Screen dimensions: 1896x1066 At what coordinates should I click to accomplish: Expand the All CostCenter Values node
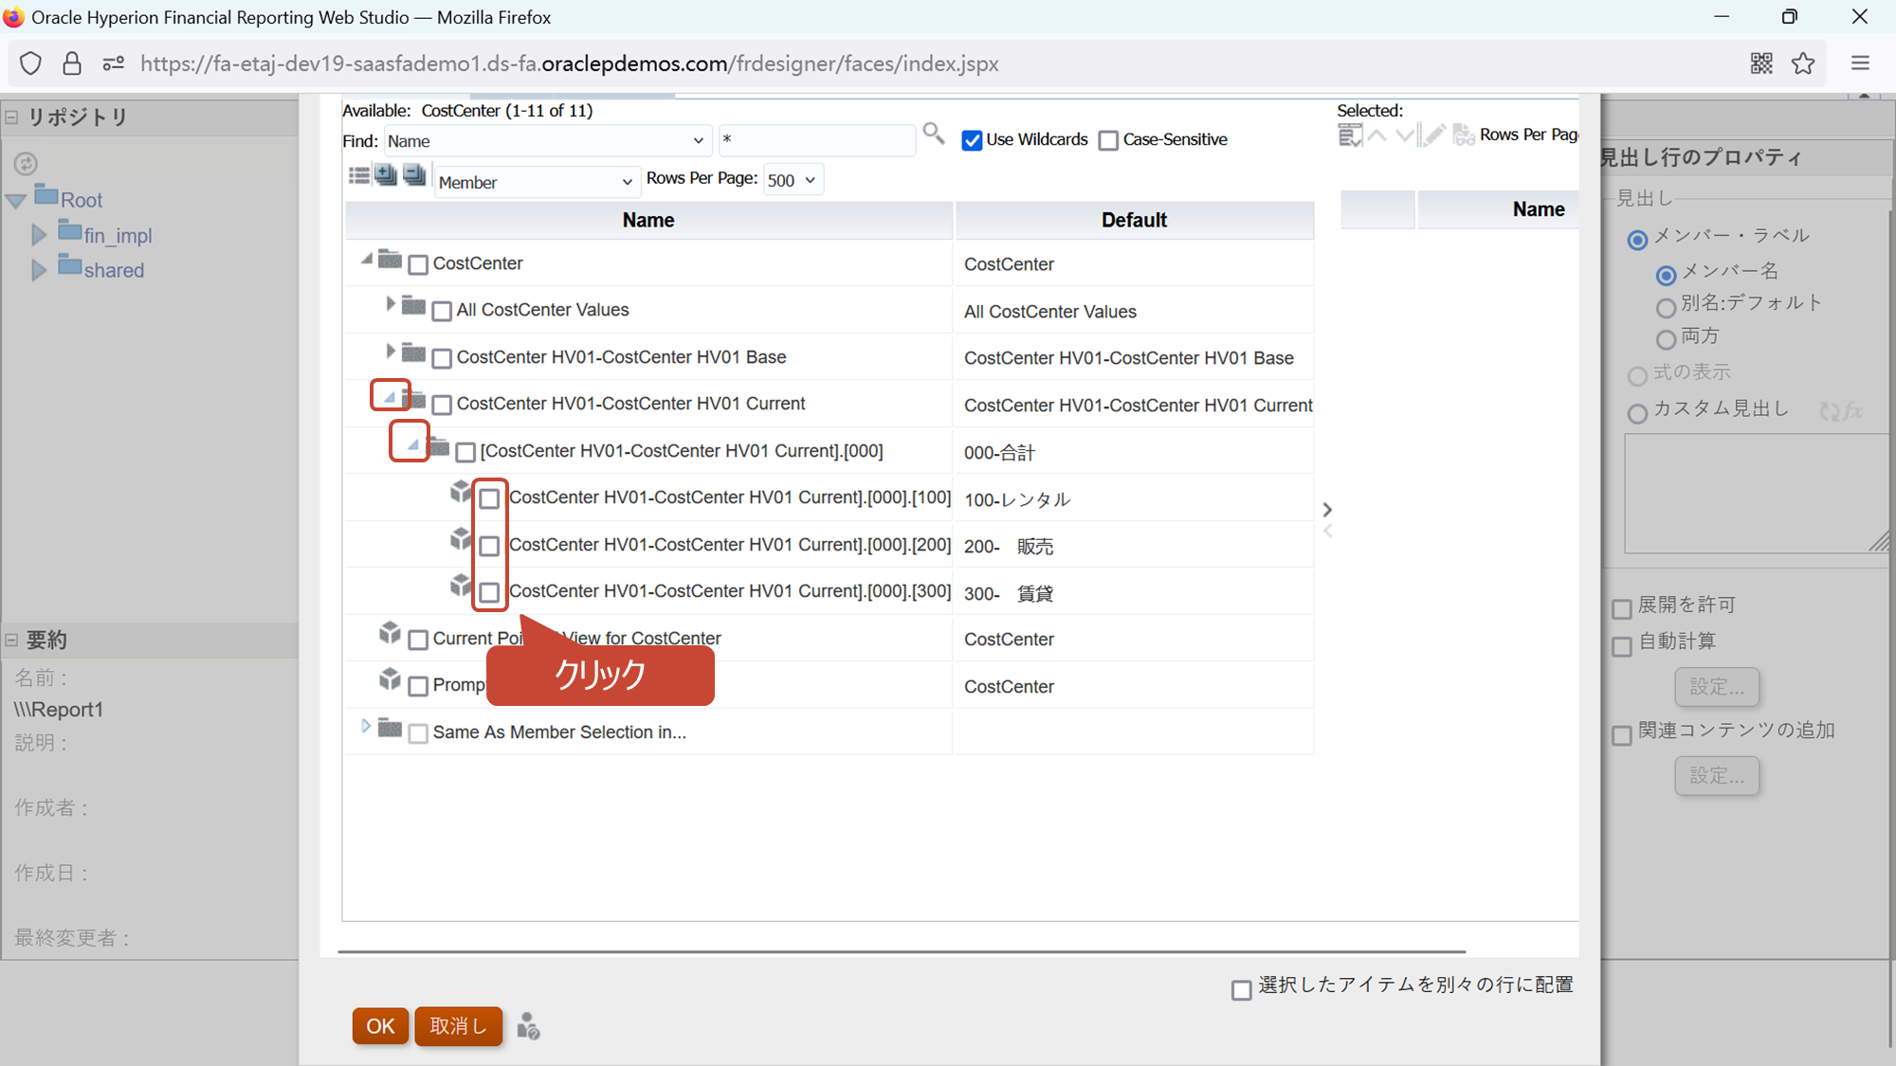(390, 304)
